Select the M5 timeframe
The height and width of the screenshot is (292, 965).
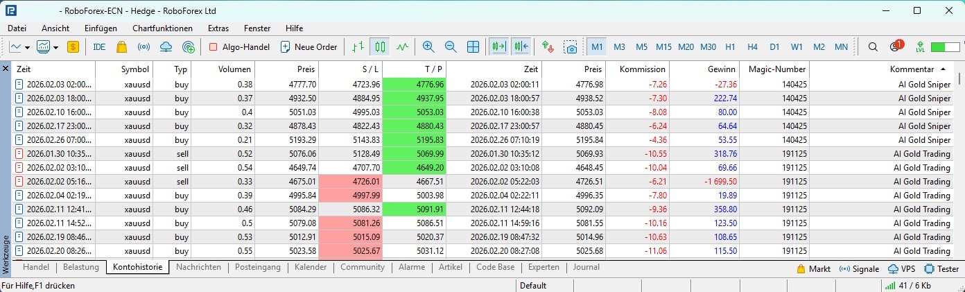[641, 47]
